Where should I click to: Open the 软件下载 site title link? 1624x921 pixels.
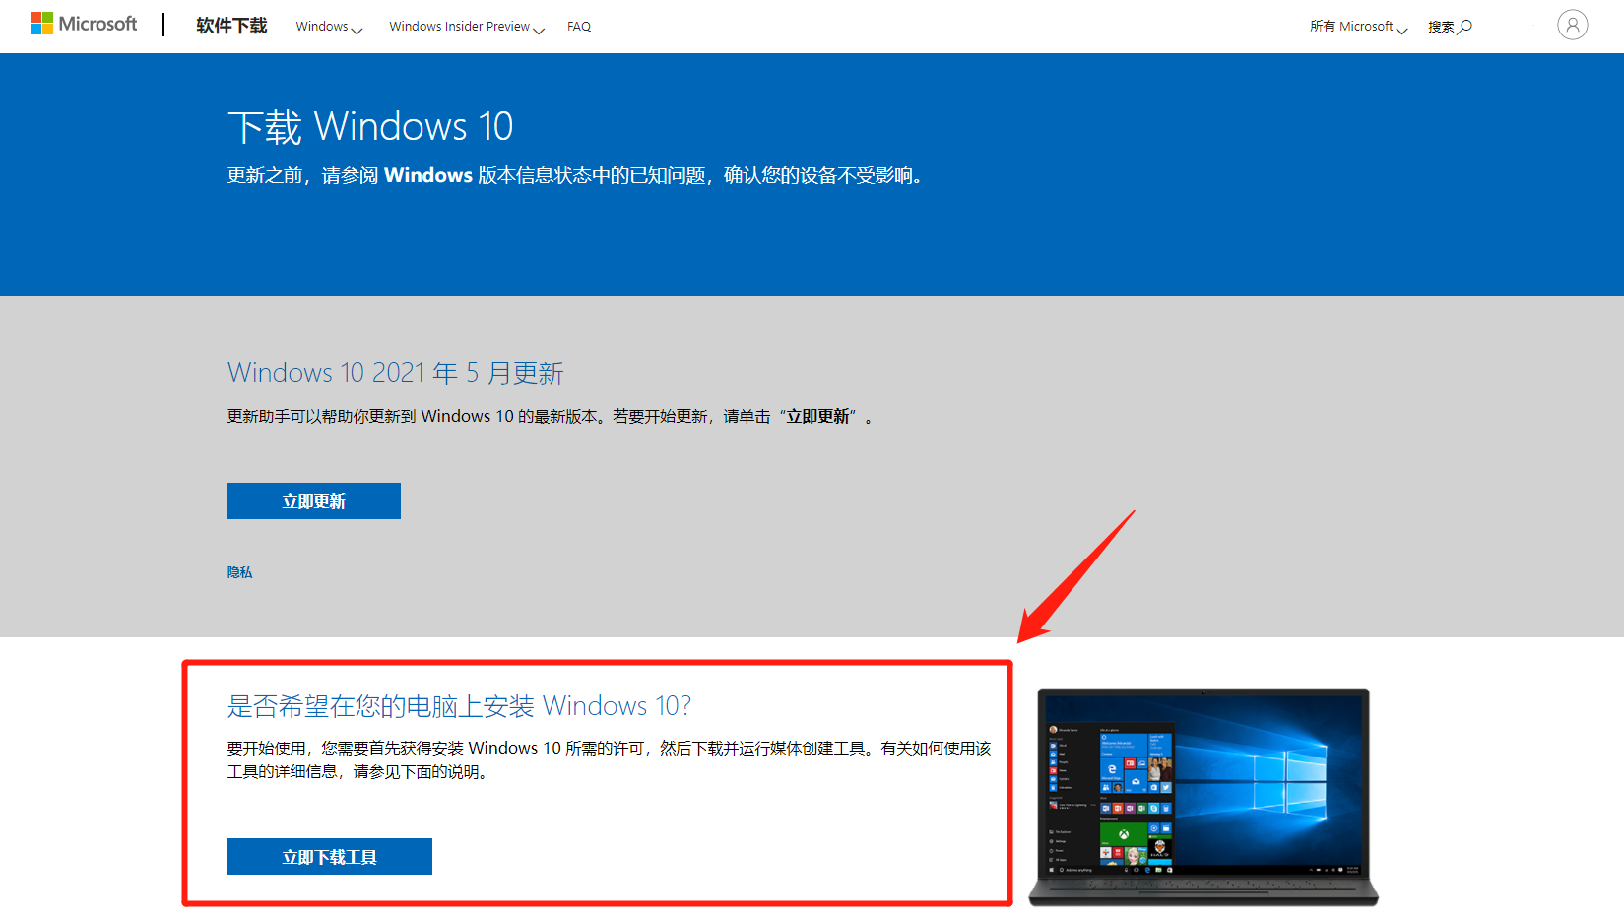[231, 26]
